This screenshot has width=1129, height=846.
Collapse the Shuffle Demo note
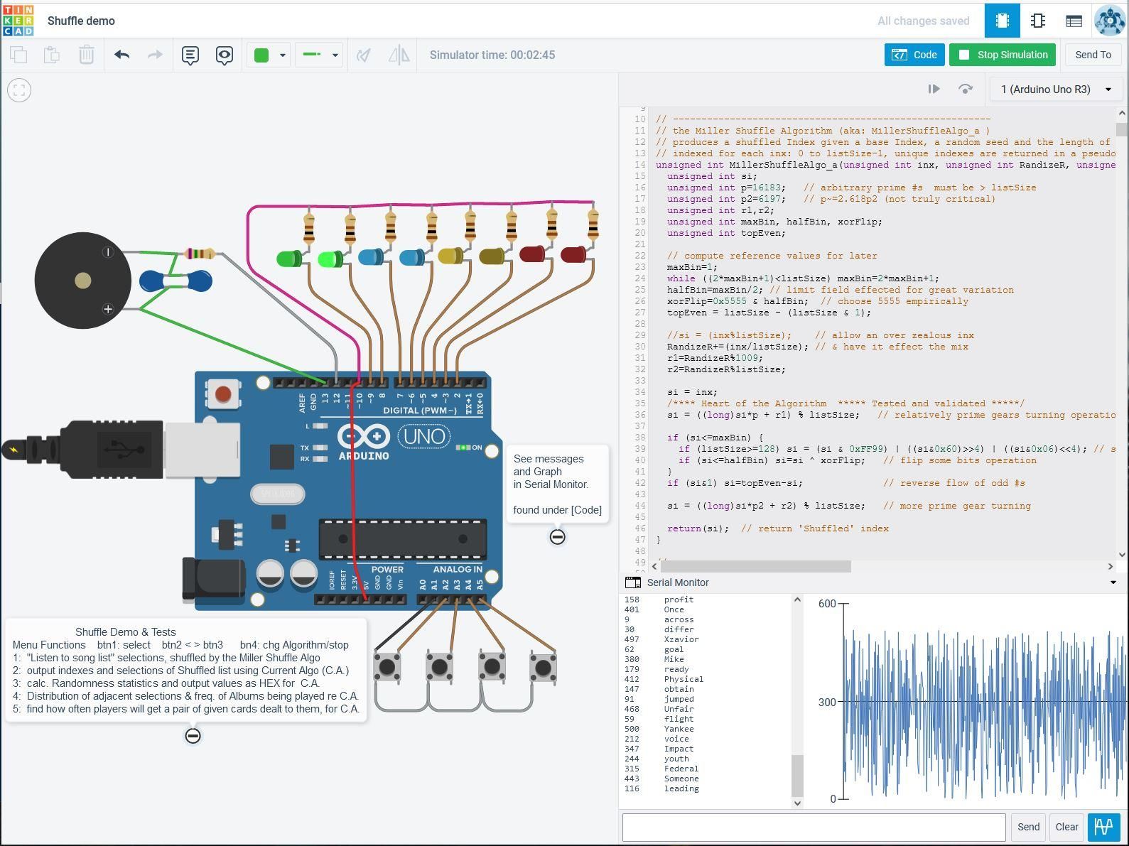pyautogui.click(x=193, y=736)
